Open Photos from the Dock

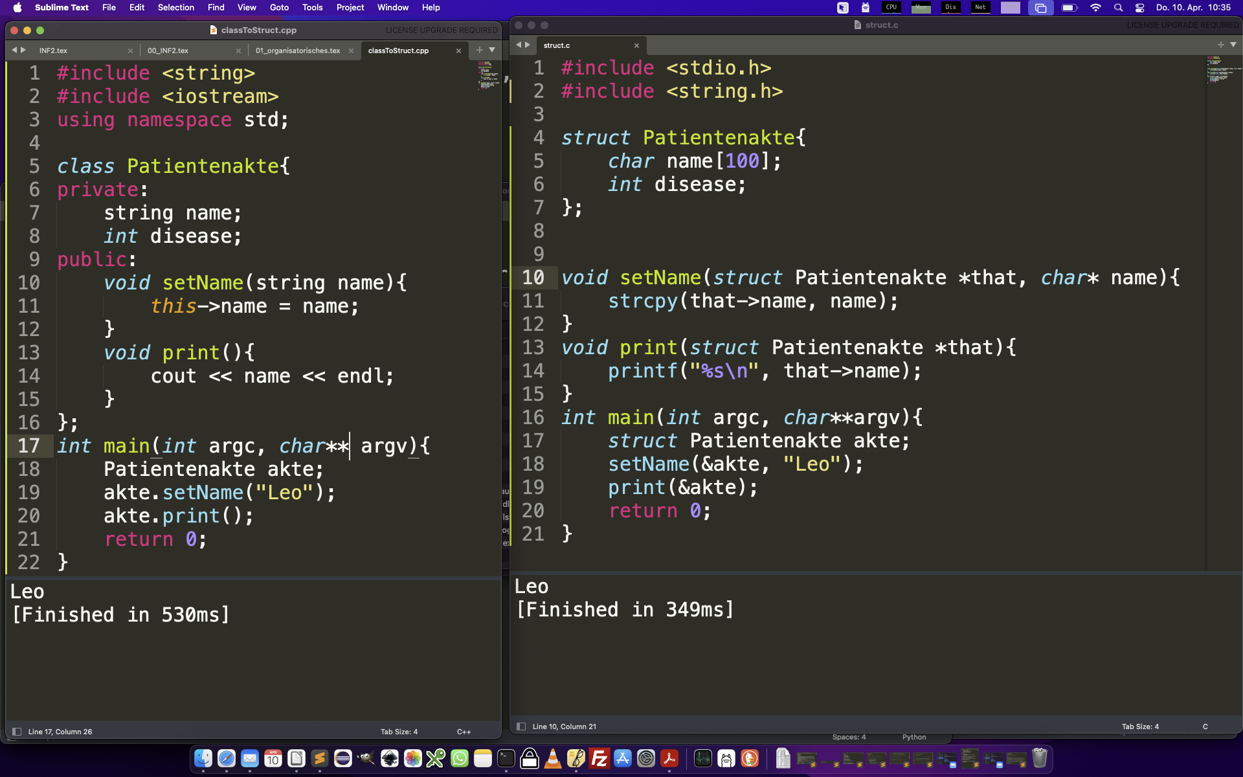413,758
